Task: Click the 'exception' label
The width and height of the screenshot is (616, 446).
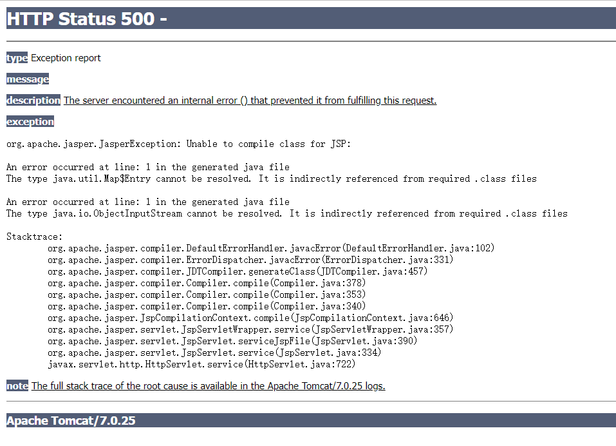Action: pos(30,122)
